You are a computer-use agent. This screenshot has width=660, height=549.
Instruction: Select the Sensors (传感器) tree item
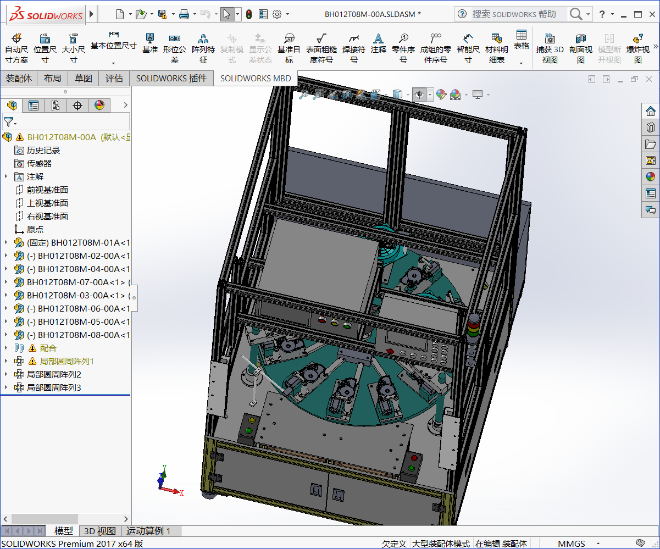pyautogui.click(x=39, y=163)
